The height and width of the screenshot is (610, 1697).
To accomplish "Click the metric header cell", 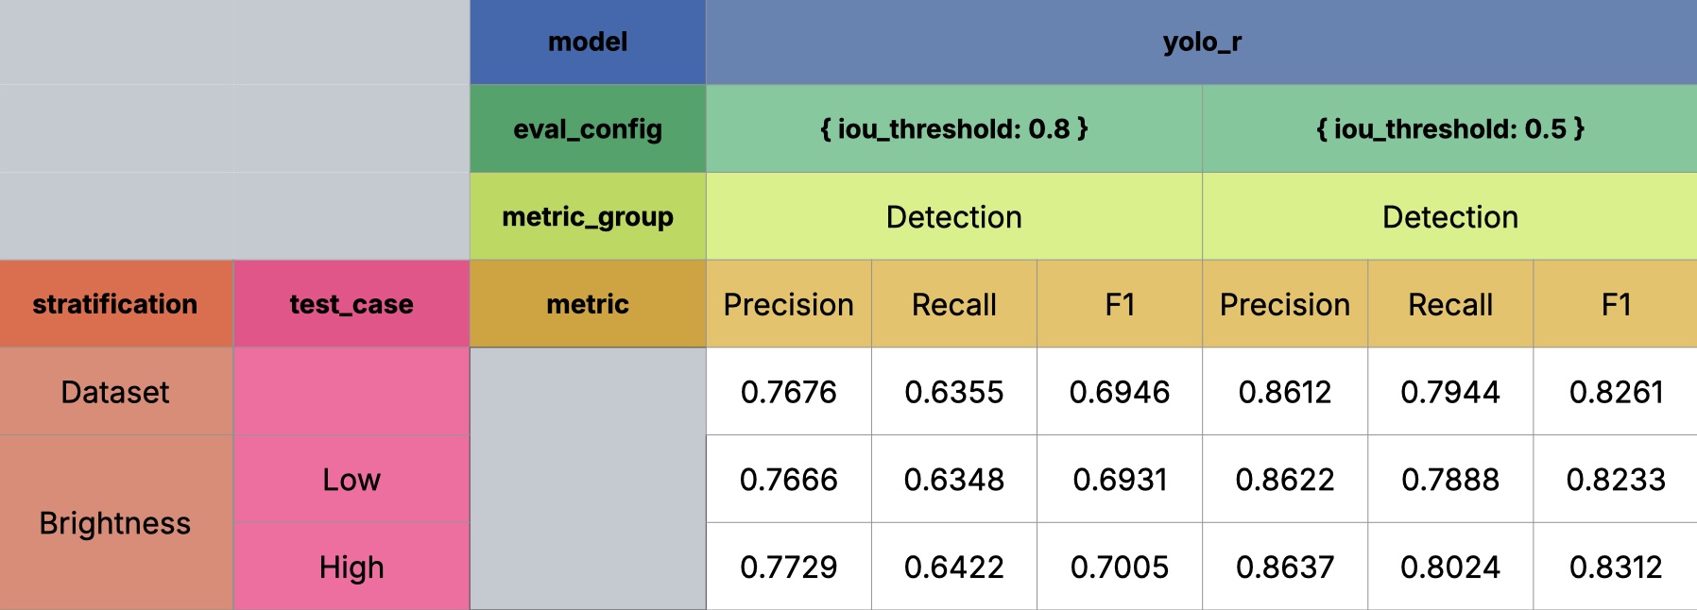I will [x=588, y=304].
